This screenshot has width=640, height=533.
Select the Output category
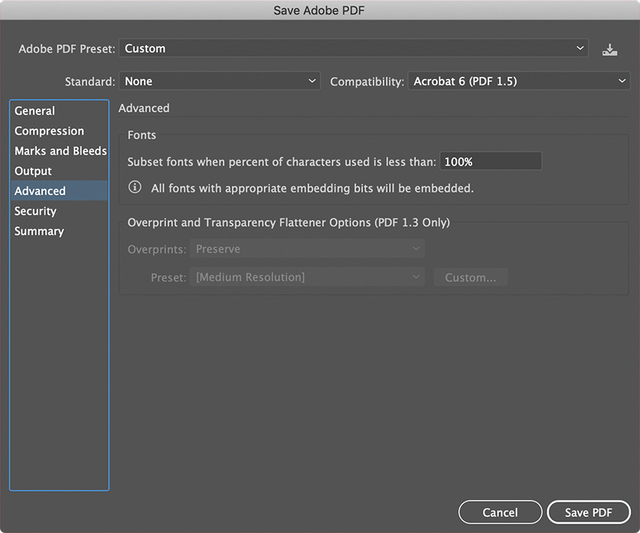pos(59,171)
